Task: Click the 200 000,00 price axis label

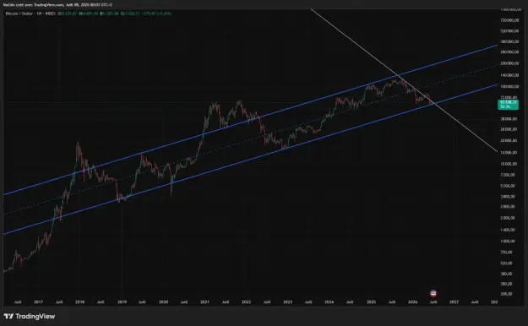Action: click(x=509, y=63)
